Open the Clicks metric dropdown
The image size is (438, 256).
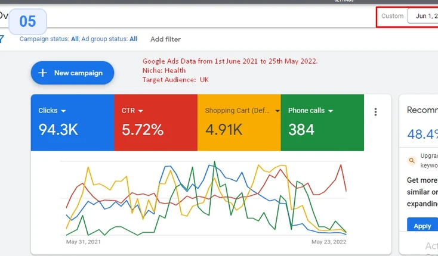coord(63,111)
